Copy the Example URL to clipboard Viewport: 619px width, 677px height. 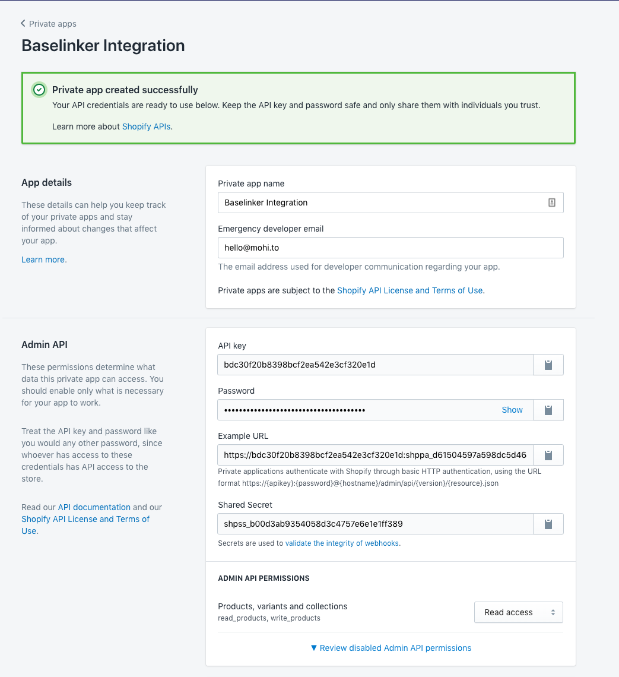(548, 455)
